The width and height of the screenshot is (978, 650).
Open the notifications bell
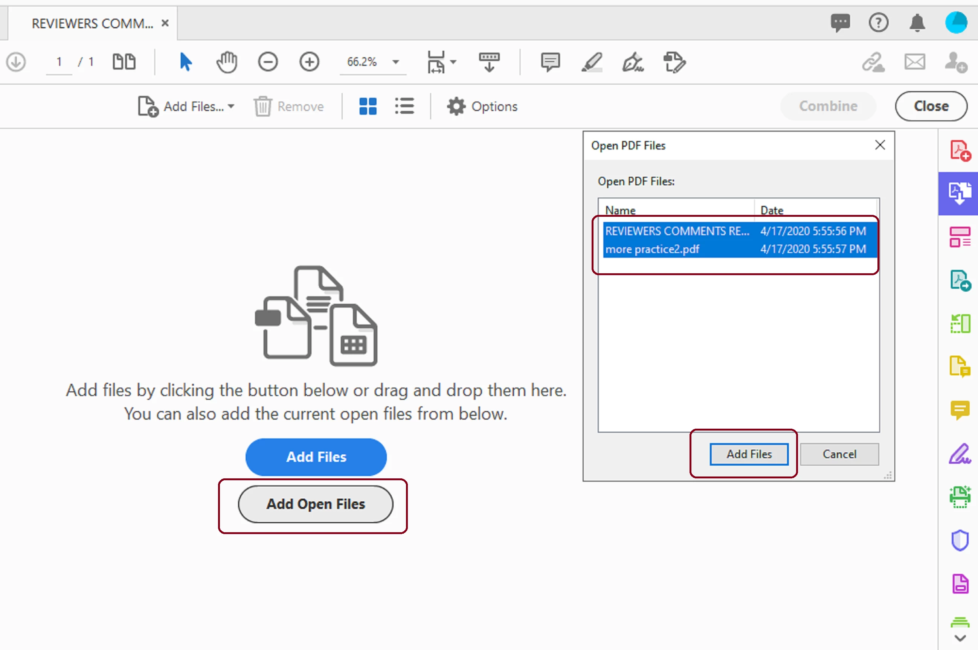pyautogui.click(x=917, y=23)
